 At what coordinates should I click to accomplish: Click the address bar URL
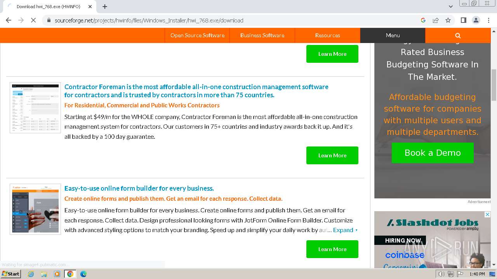coord(149,21)
